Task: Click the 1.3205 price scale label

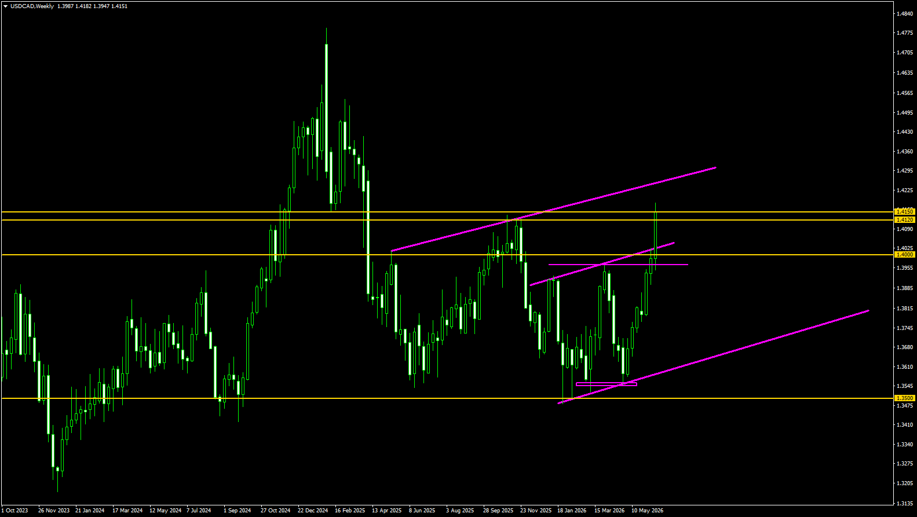Action: click(x=905, y=483)
